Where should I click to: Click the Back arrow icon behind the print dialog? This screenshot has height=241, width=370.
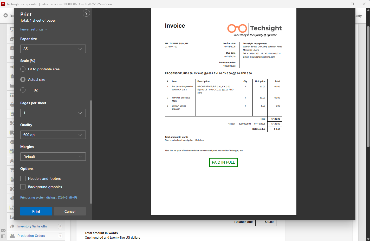pyautogui.click(x=5, y=16)
